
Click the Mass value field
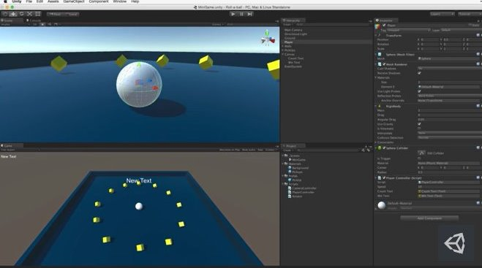(x=450, y=110)
